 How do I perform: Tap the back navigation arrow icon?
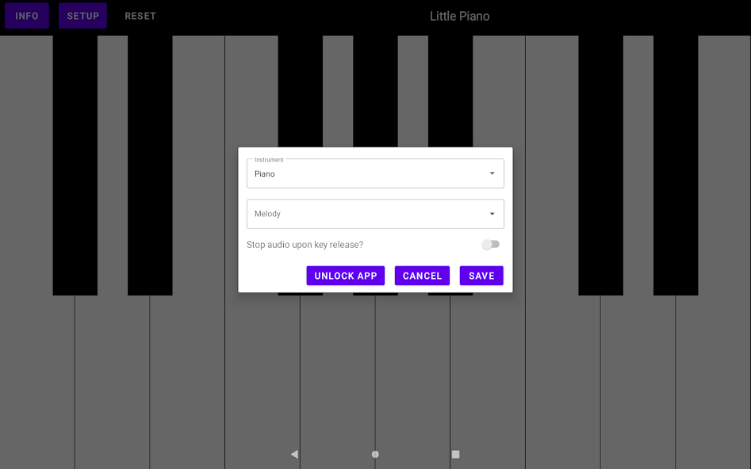tap(294, 454)
